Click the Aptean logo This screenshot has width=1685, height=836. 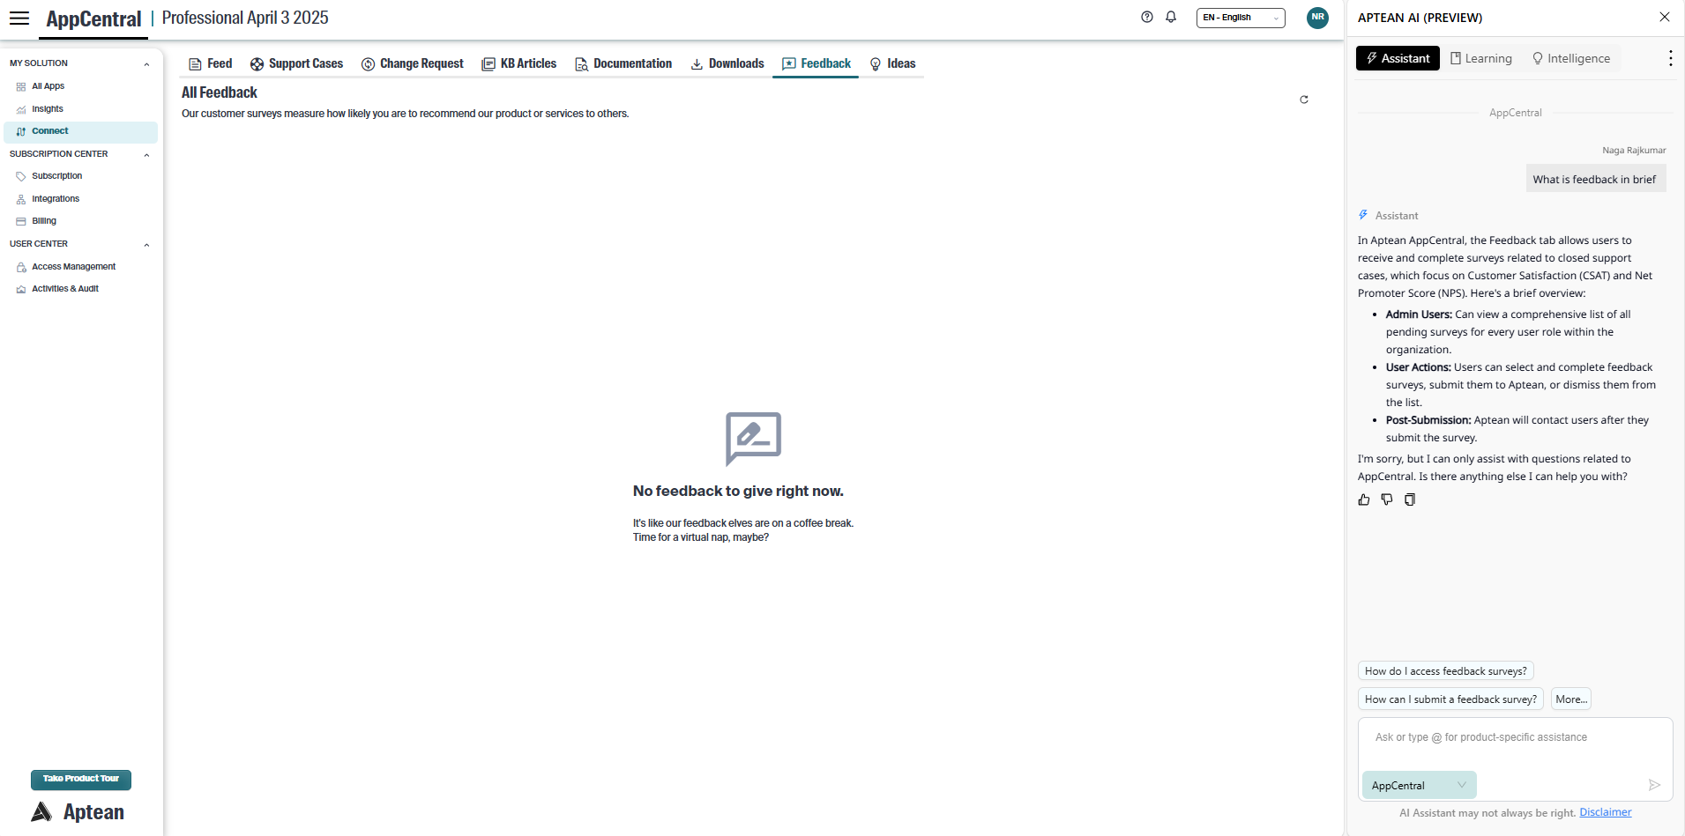(x=78, y=811)
